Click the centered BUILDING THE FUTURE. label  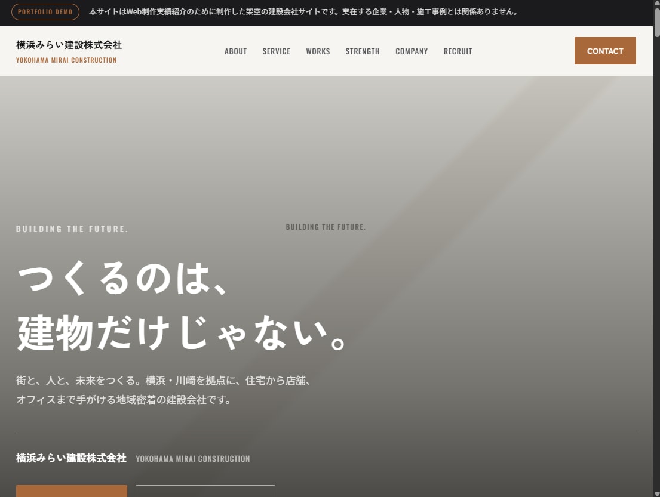326,227
